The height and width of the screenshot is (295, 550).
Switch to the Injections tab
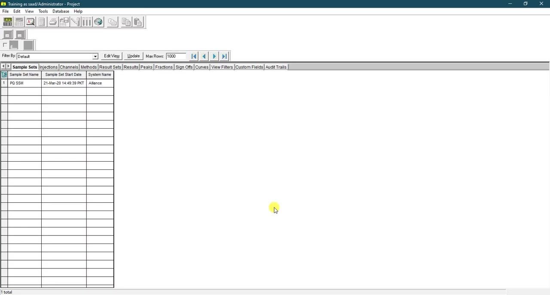point(48,67)
